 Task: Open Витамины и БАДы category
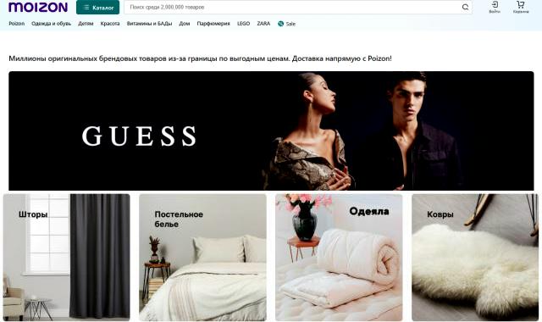[x=149, y=24]
